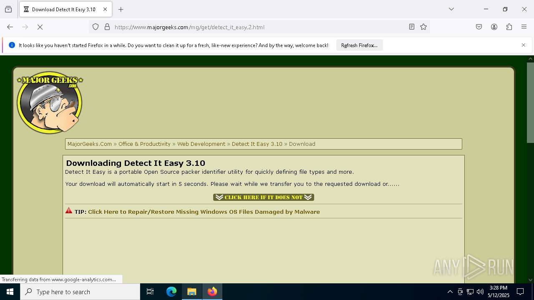Open the Extensions puzzle icon

coord(509,27)
